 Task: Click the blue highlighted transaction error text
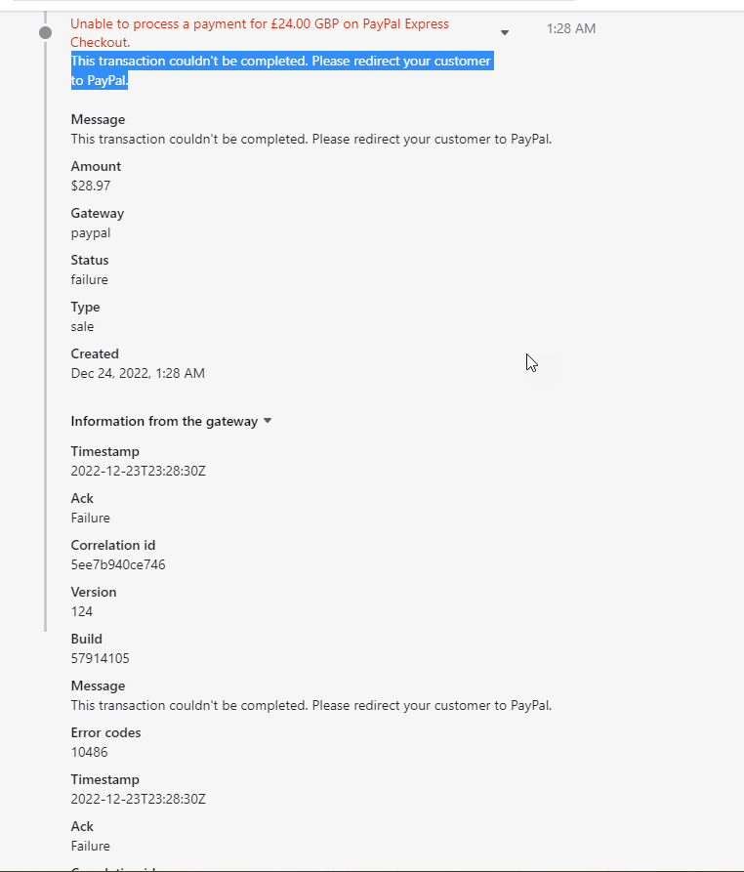[280, 70]
